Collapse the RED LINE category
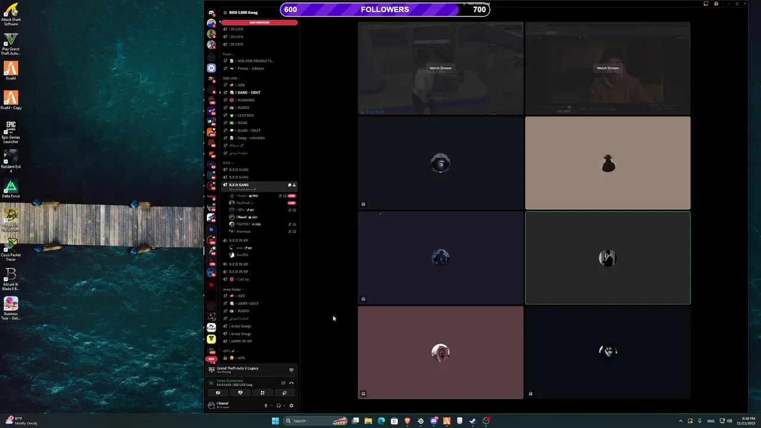This screenshot has height=428, width=761. tap(230, 78)
